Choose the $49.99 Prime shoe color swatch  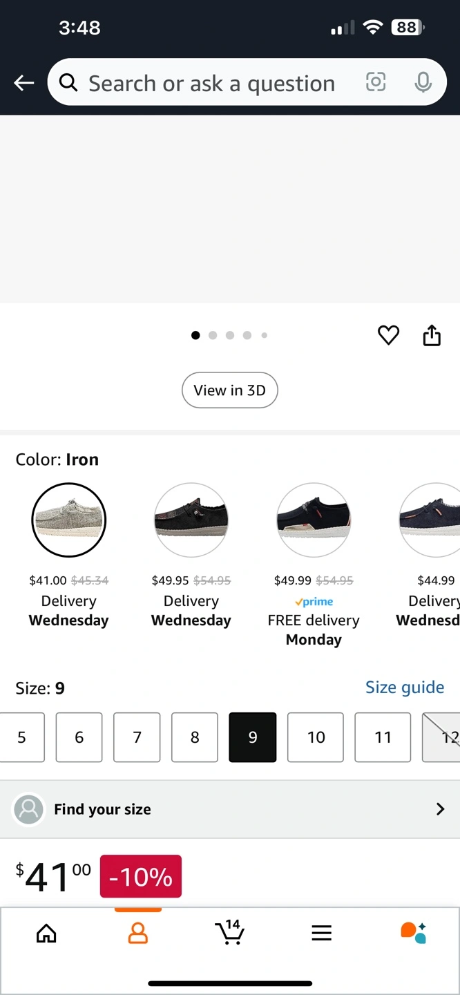pyautogui.click(x=314, y=520)
